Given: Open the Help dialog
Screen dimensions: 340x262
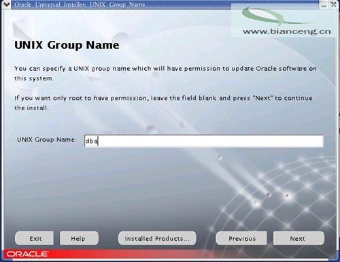Looking at the screenshot, I should point(79,238).
